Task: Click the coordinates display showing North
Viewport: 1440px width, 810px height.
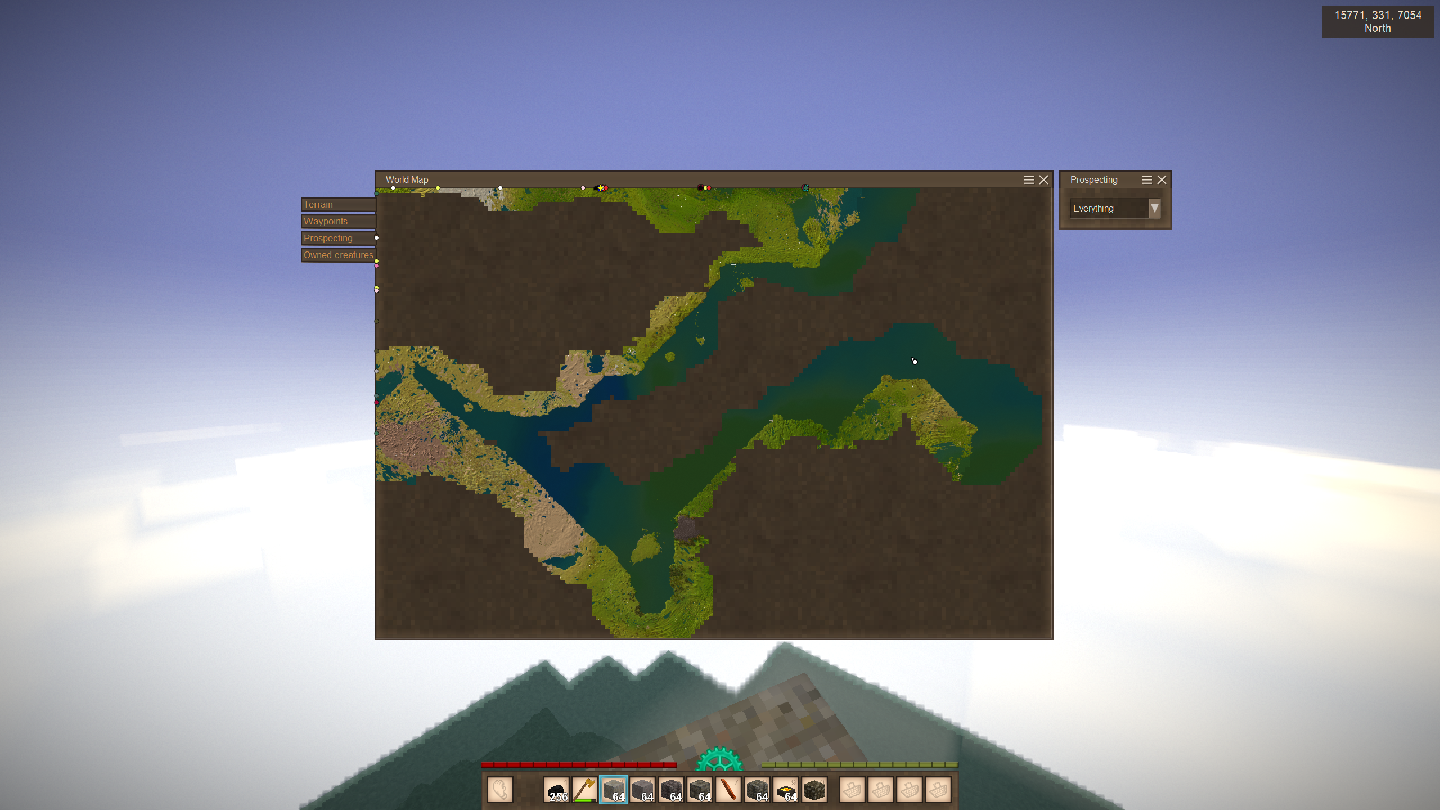Action: click(1377, 22)
